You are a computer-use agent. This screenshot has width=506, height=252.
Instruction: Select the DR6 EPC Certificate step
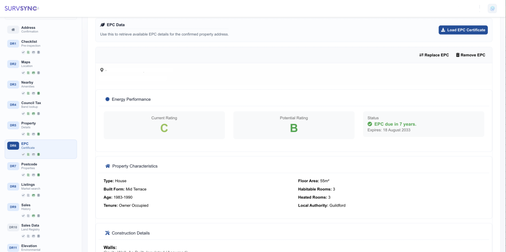[x=41, y=149]
